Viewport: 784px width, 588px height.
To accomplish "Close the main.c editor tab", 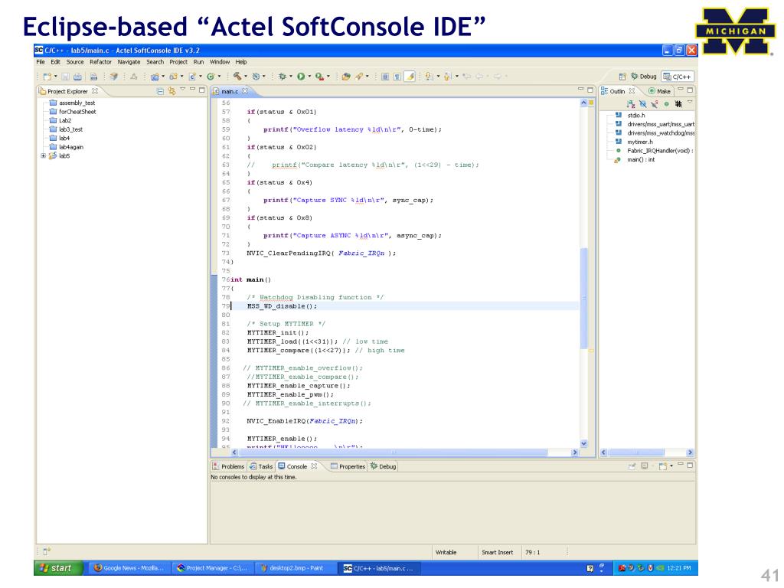I will click(245, 91).
